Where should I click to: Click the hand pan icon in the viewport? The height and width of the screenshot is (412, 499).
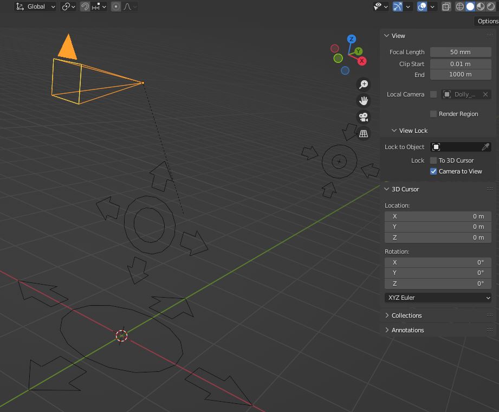(364, 100)
